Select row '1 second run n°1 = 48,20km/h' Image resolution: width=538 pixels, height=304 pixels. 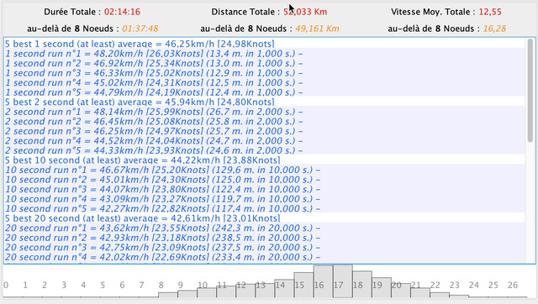(265, 54)
